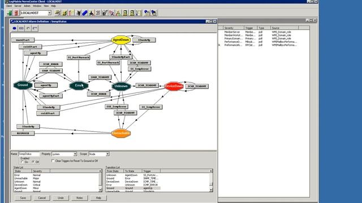Open the Window menu

[x=37, y=6]
